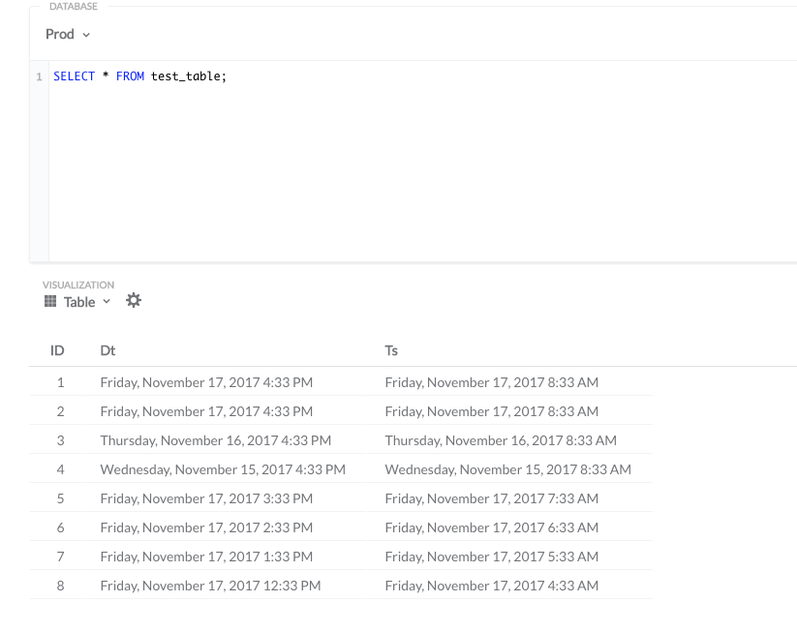Image resolution: width=797 pixels, height=632 pixels.
Task: Open the visualization settings gear
Action: 133,301
